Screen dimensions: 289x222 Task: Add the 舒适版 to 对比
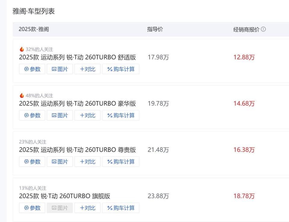point(87,69)
